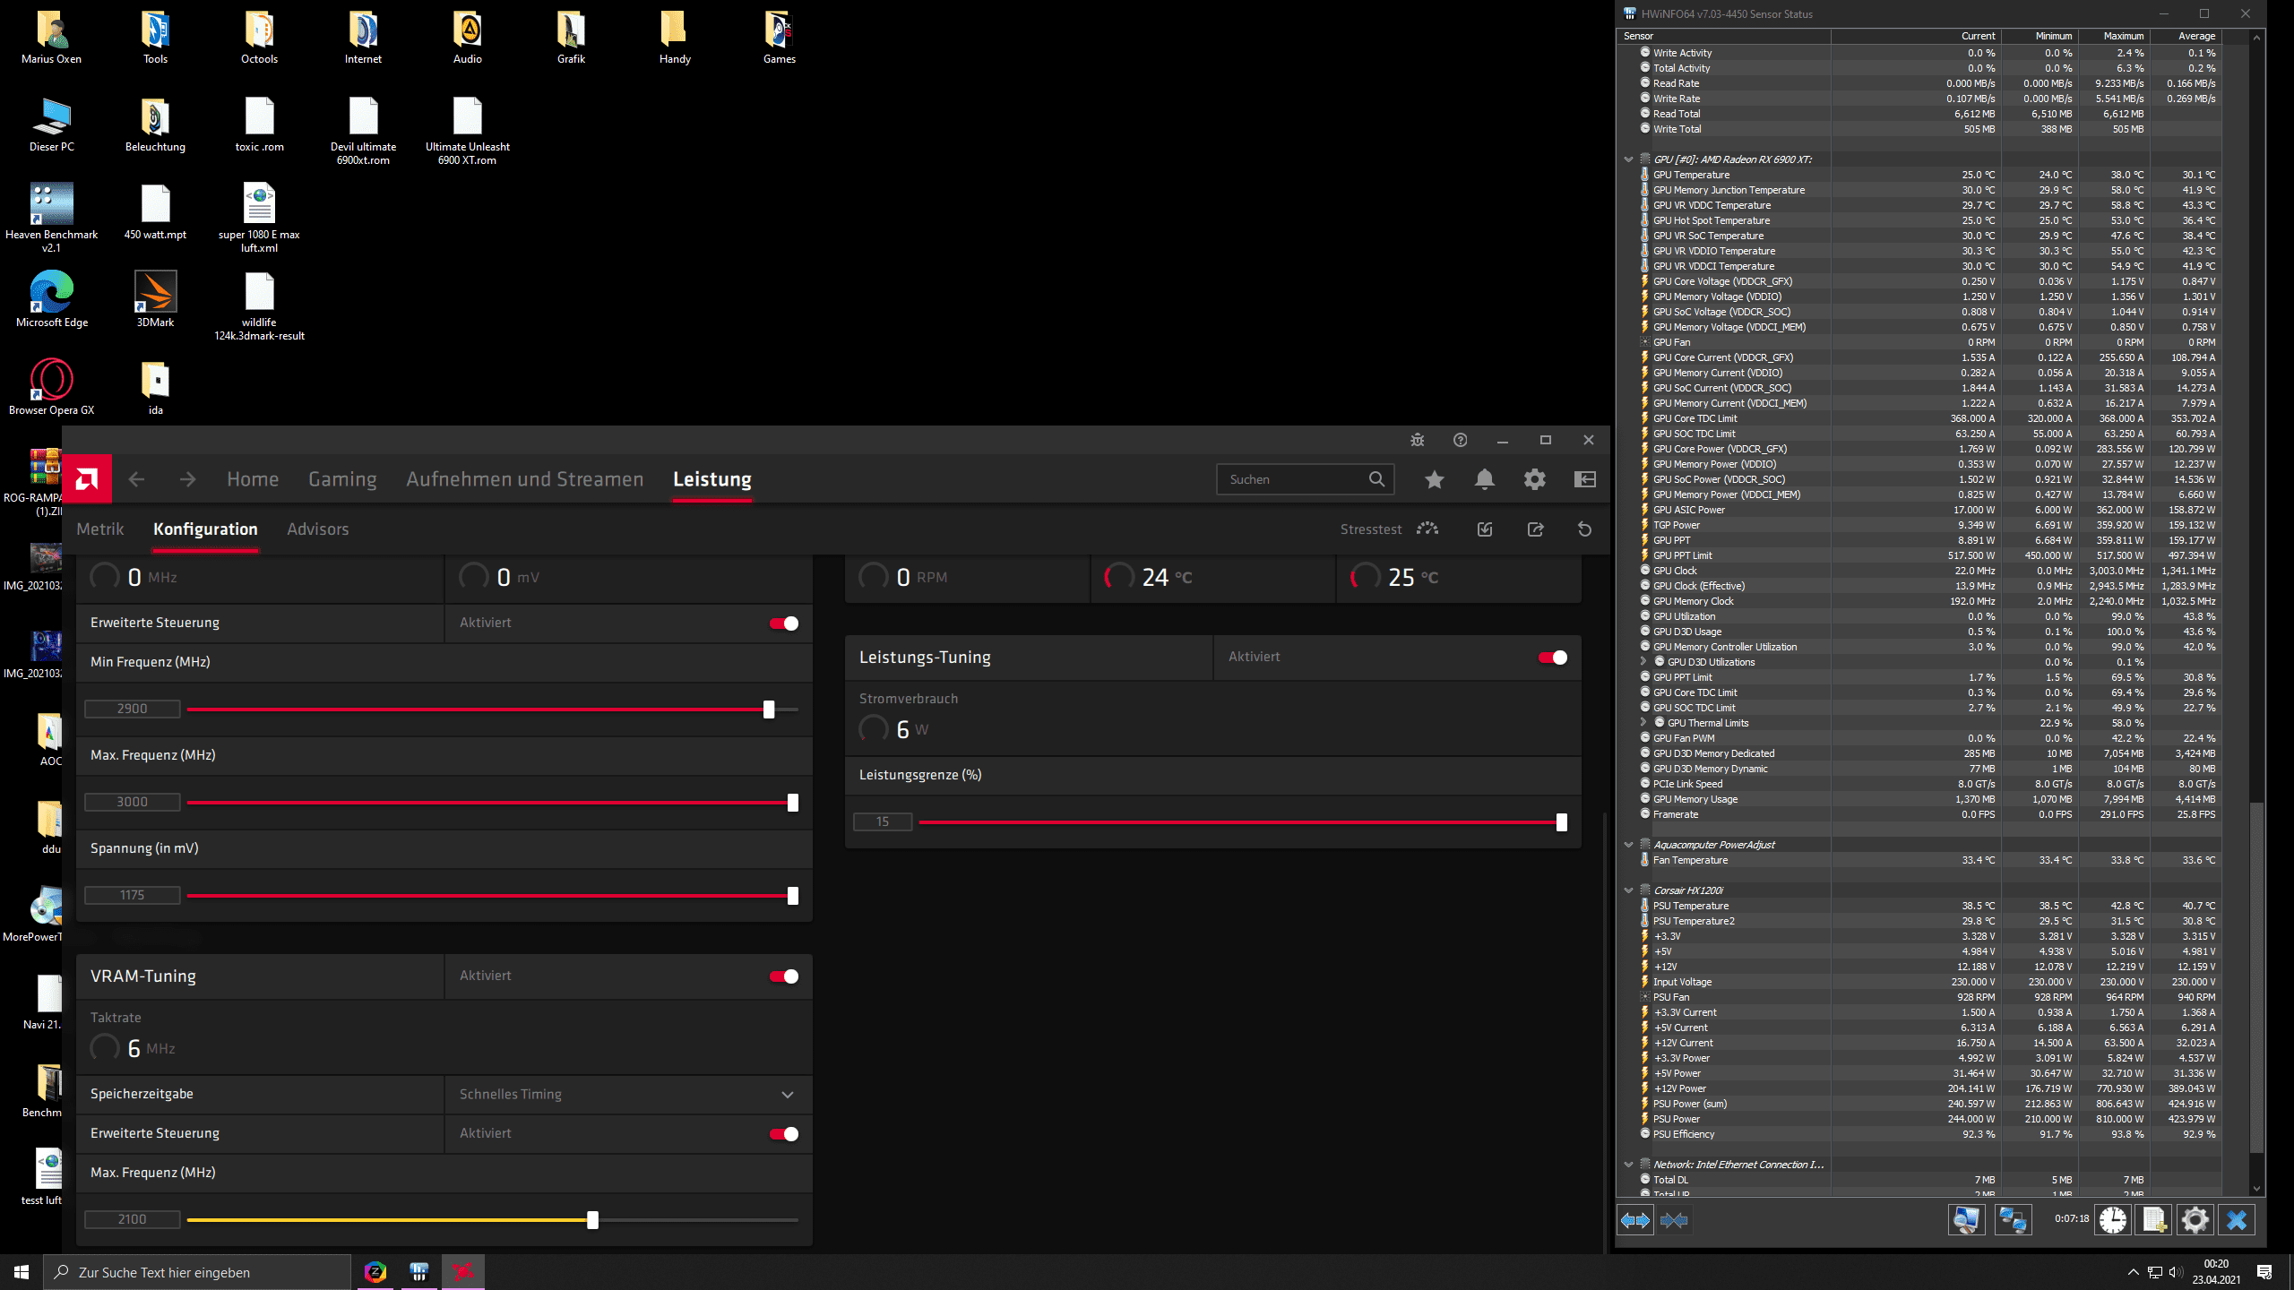Collapse GPU AMD Radeon RX 6900 XT group

(1628, 159)
